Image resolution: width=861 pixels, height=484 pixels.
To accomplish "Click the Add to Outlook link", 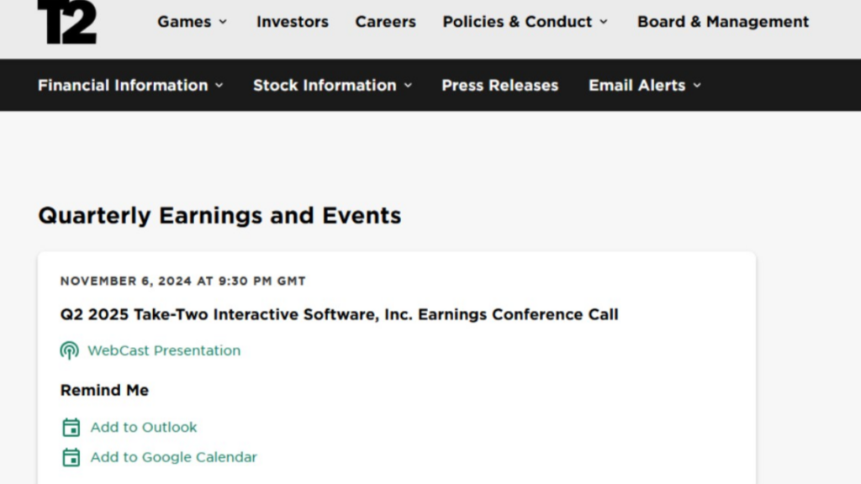I will point(144,427).
